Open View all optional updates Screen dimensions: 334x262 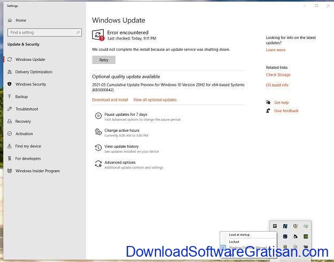(x=155, y=100)
